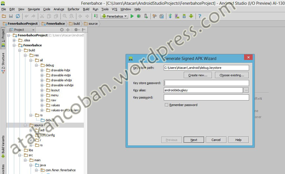This screenshot has width=285, height=174.
Task: Click the Sync Project with Gradle icon
Action: [170, 16]
